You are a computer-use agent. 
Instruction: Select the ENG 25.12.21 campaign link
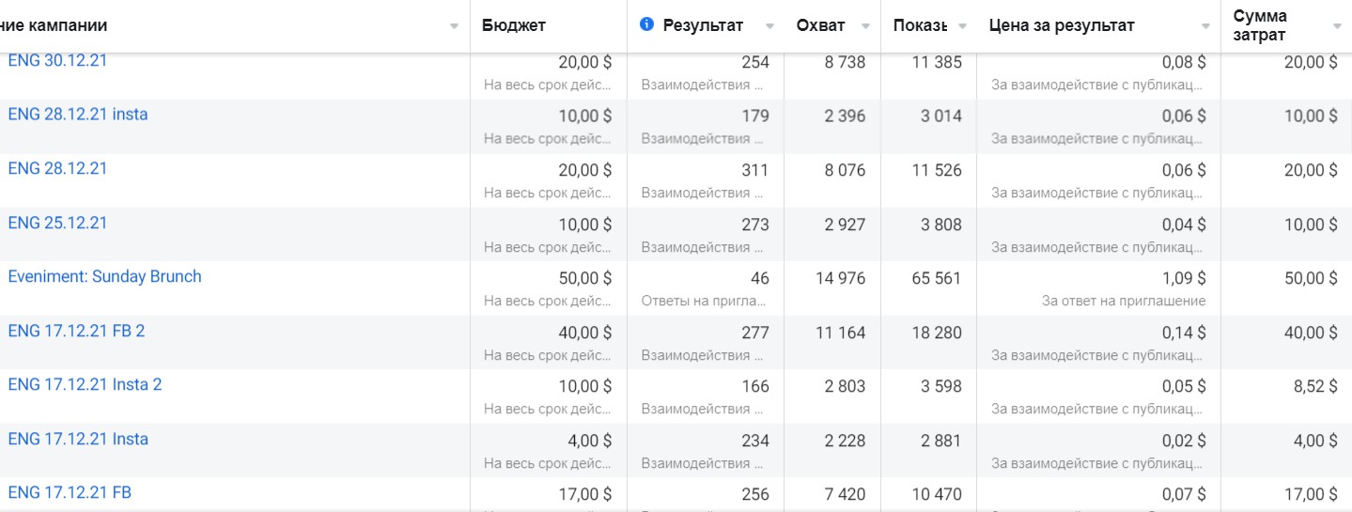point(57,223)
